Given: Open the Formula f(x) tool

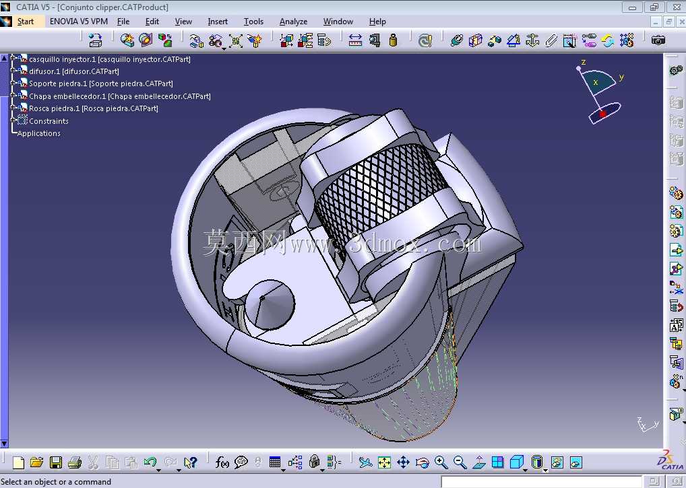Looking at the screenshot, I should [222, 462].
